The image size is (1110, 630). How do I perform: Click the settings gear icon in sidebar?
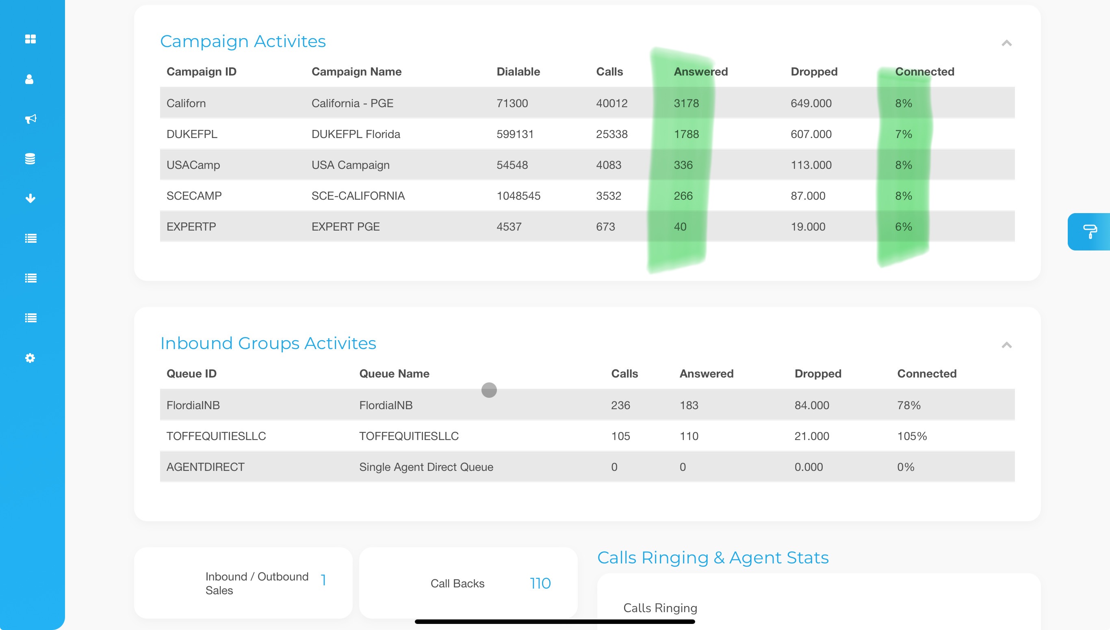coord(30,358)
